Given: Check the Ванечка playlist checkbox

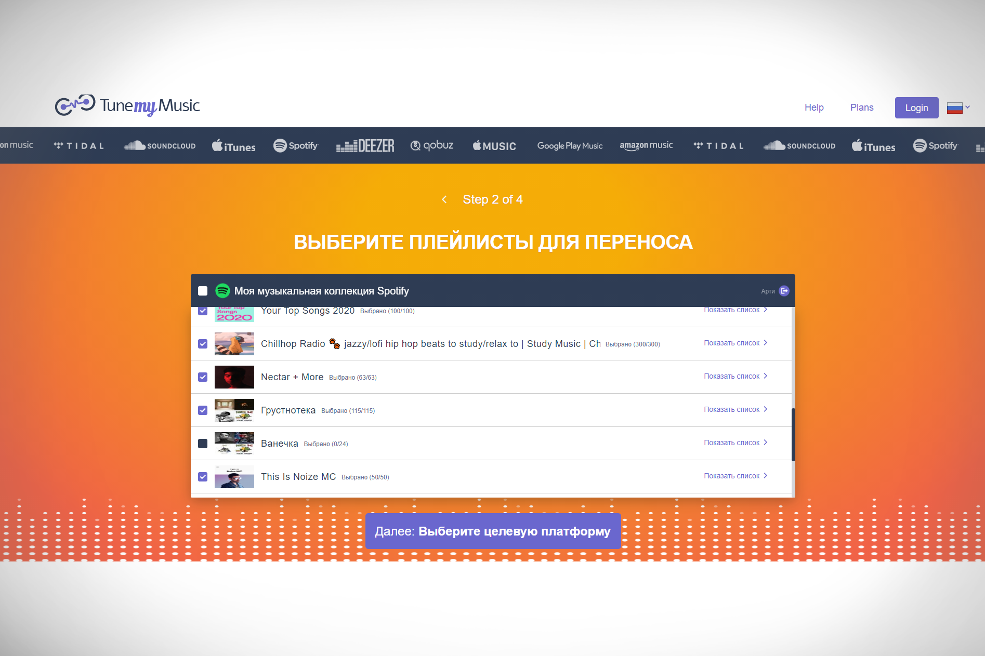Looking at the screenshot, I should point(203,444).
